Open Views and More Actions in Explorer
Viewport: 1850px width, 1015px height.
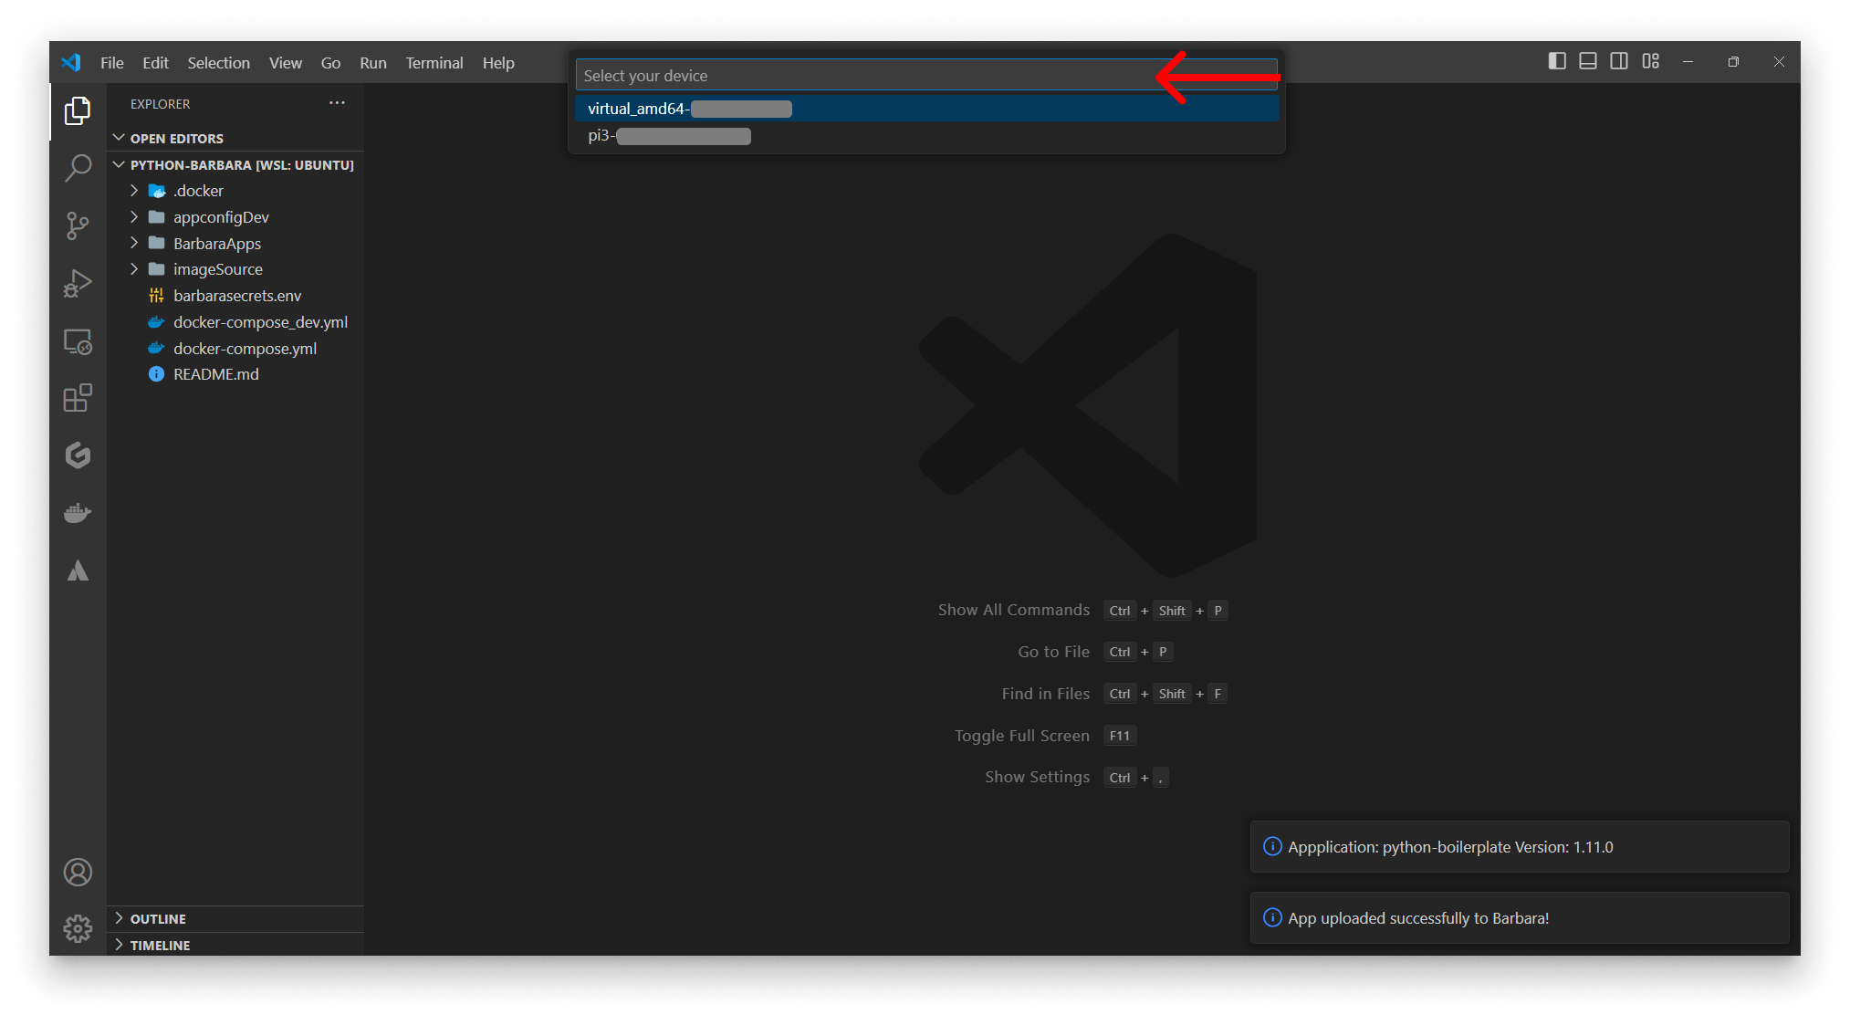click(337, 103)
